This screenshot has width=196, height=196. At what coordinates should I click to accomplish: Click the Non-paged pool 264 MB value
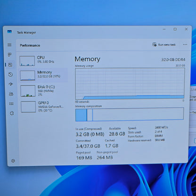point(105,157)
